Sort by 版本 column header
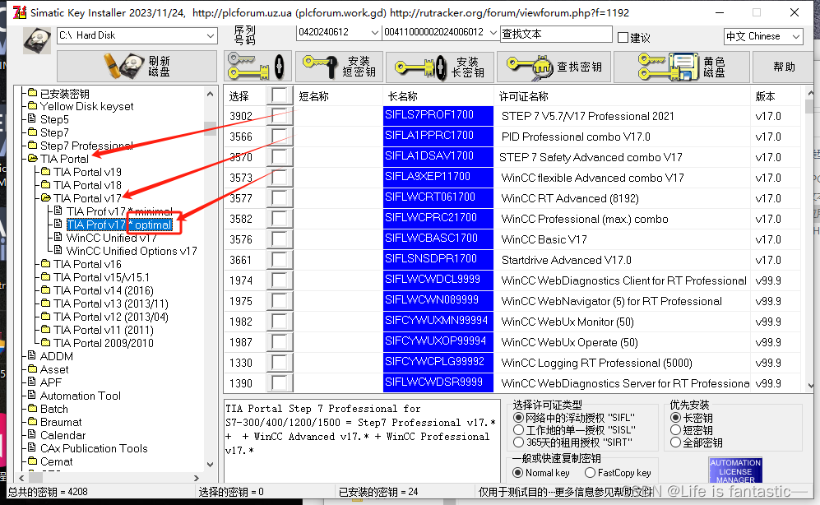 click(775, 95)
